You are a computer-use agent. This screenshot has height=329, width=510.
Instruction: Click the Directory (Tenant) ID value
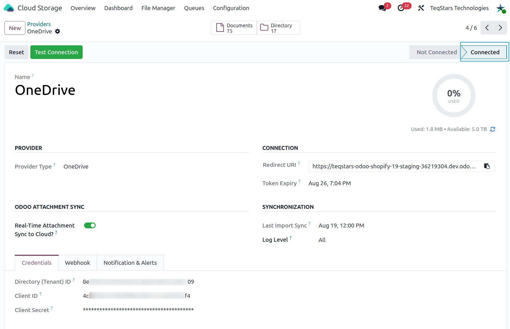tap(138, 282)
